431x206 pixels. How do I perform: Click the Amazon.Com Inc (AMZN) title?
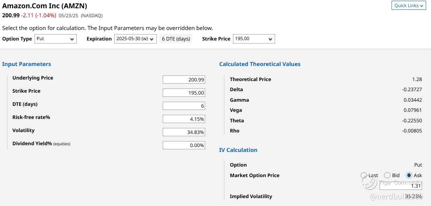point(45,6)
